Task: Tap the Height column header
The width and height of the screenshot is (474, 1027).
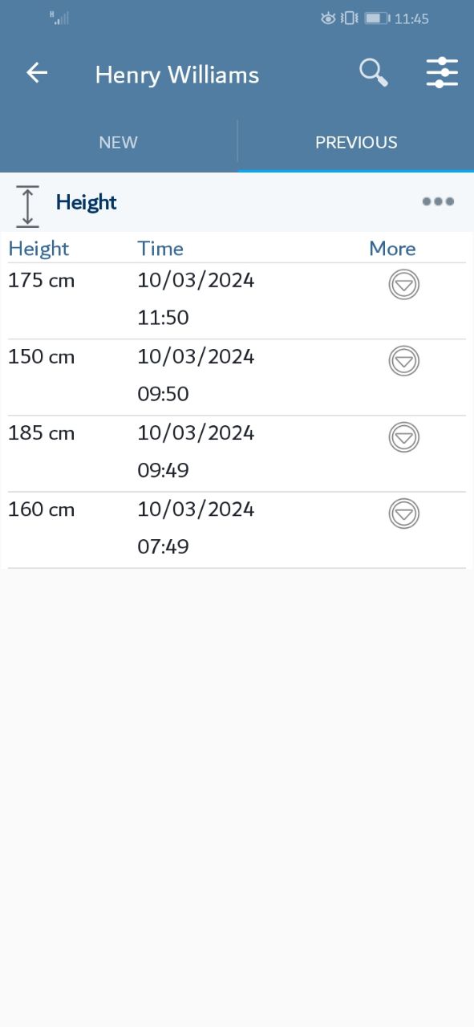Action: 38,249
